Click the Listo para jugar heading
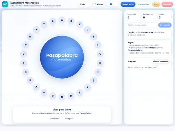The width and height of the screenshot is (175, 131). [x=62, y=110]
